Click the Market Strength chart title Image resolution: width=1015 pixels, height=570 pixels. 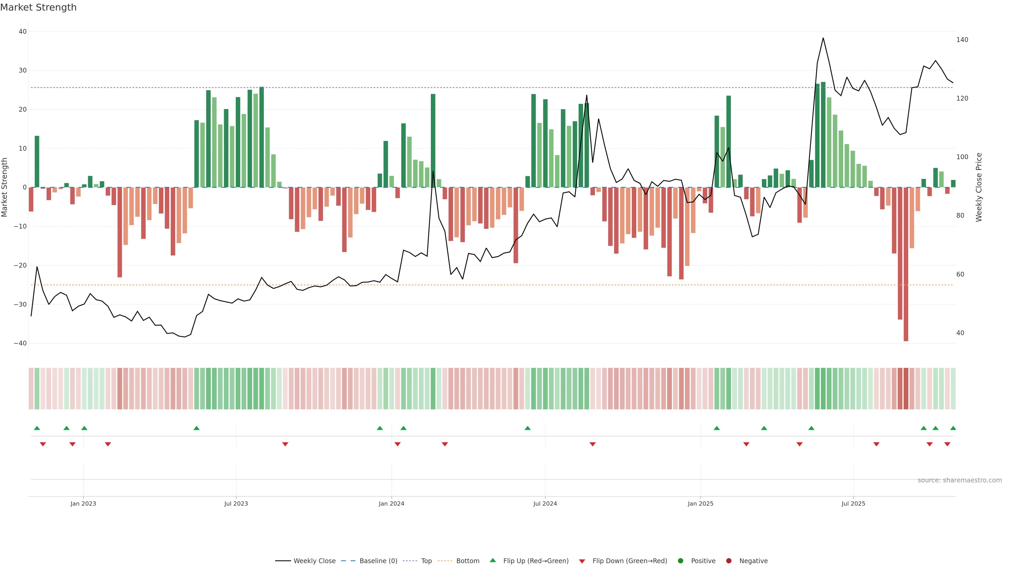click(38, 7)
